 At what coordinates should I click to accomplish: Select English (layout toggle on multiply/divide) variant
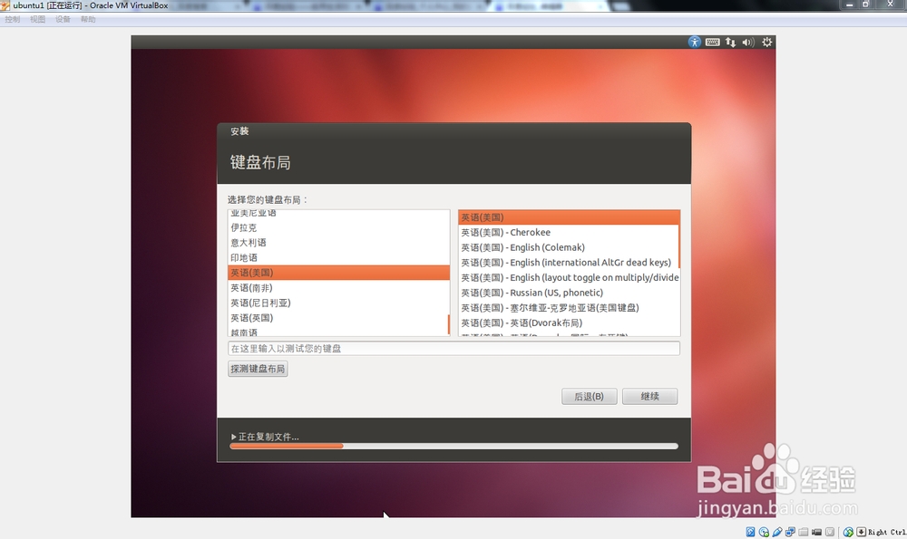[568, 277]
